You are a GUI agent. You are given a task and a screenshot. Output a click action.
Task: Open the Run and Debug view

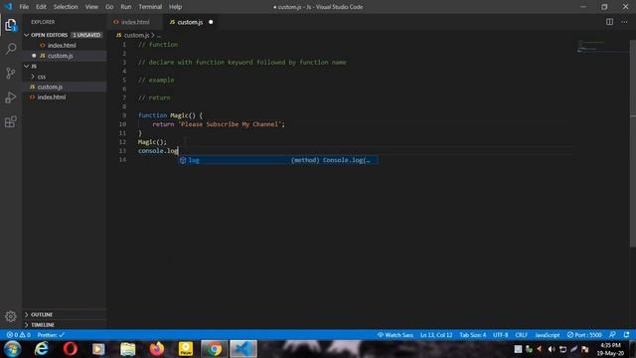pos(11,97)
